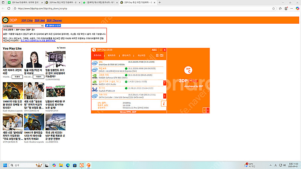Click the browser refresh button
The height and width of the screenshot is (169, 301).
point(9,8)
